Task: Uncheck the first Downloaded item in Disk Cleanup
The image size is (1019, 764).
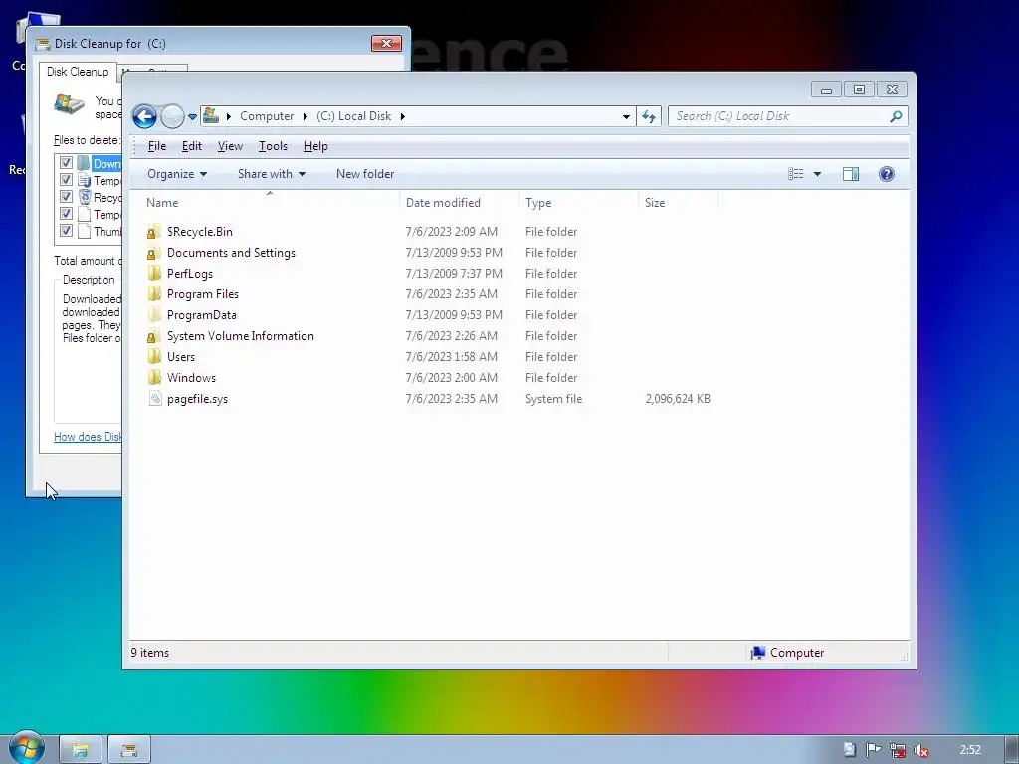Action: coord(66,162)
